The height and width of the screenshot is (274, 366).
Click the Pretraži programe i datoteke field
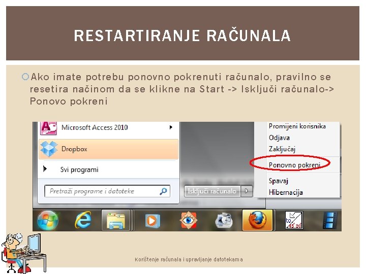(107, 191)
